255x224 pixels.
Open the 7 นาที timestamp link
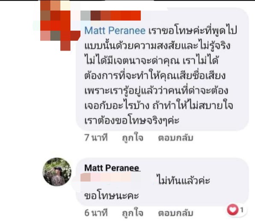click(96, 137)
